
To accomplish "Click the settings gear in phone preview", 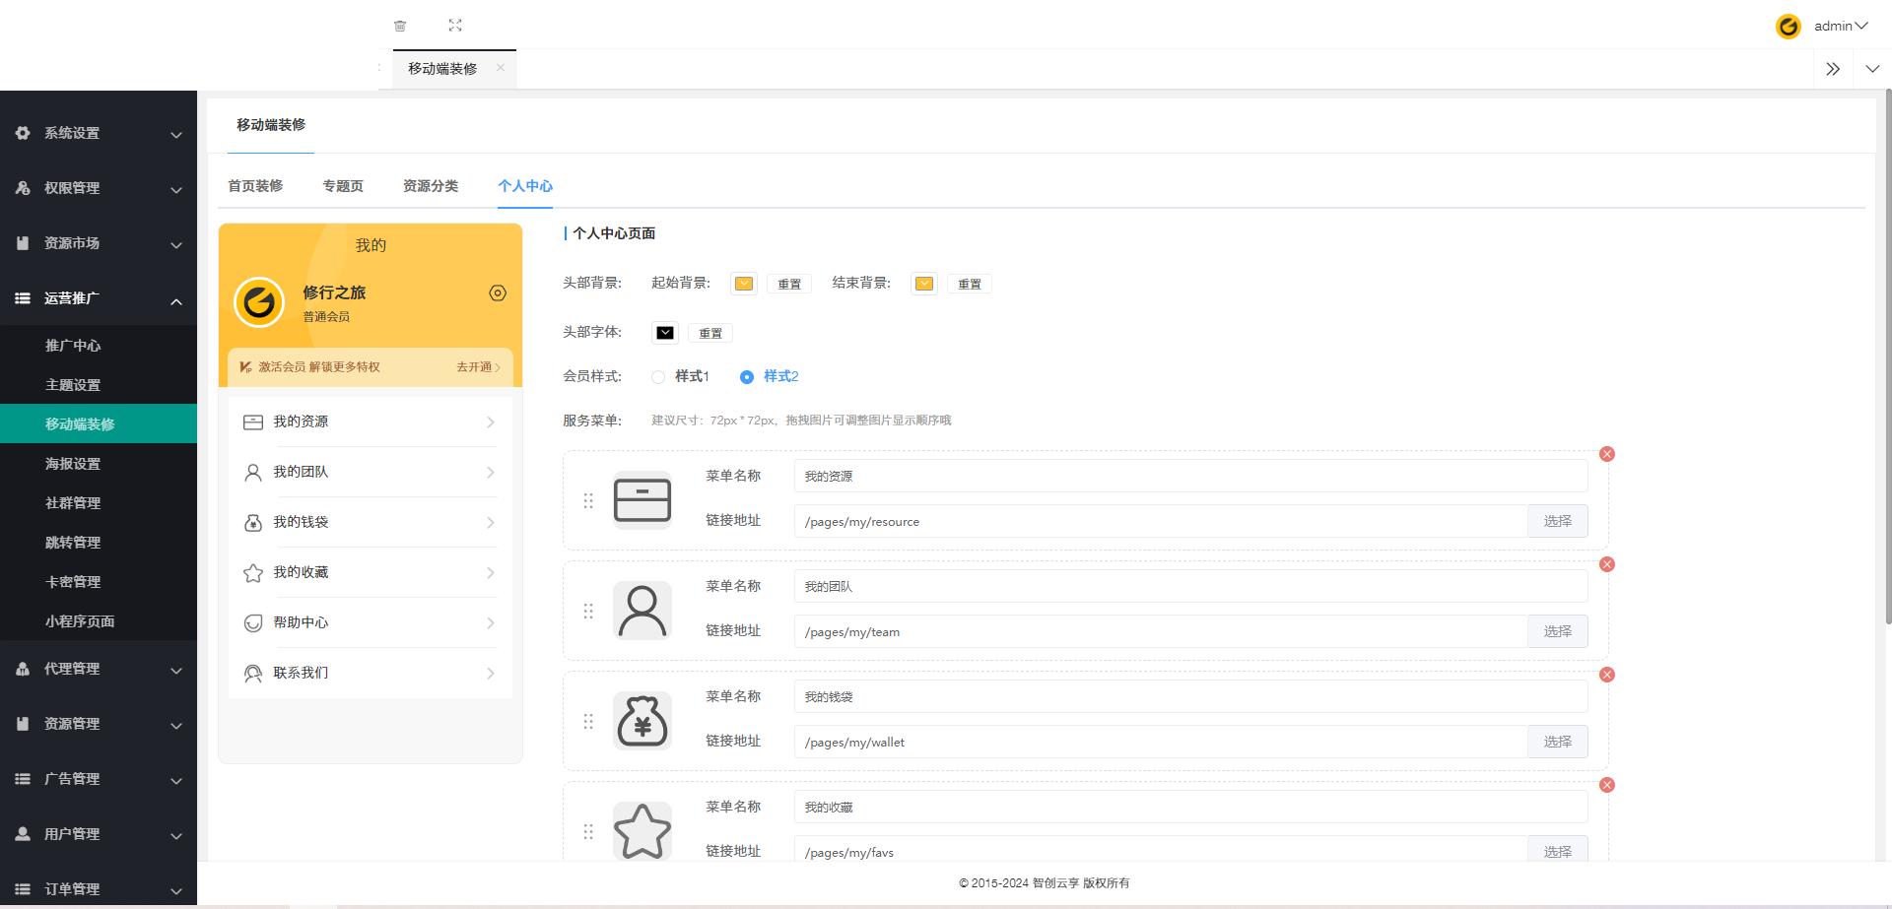I will (498, 292).
